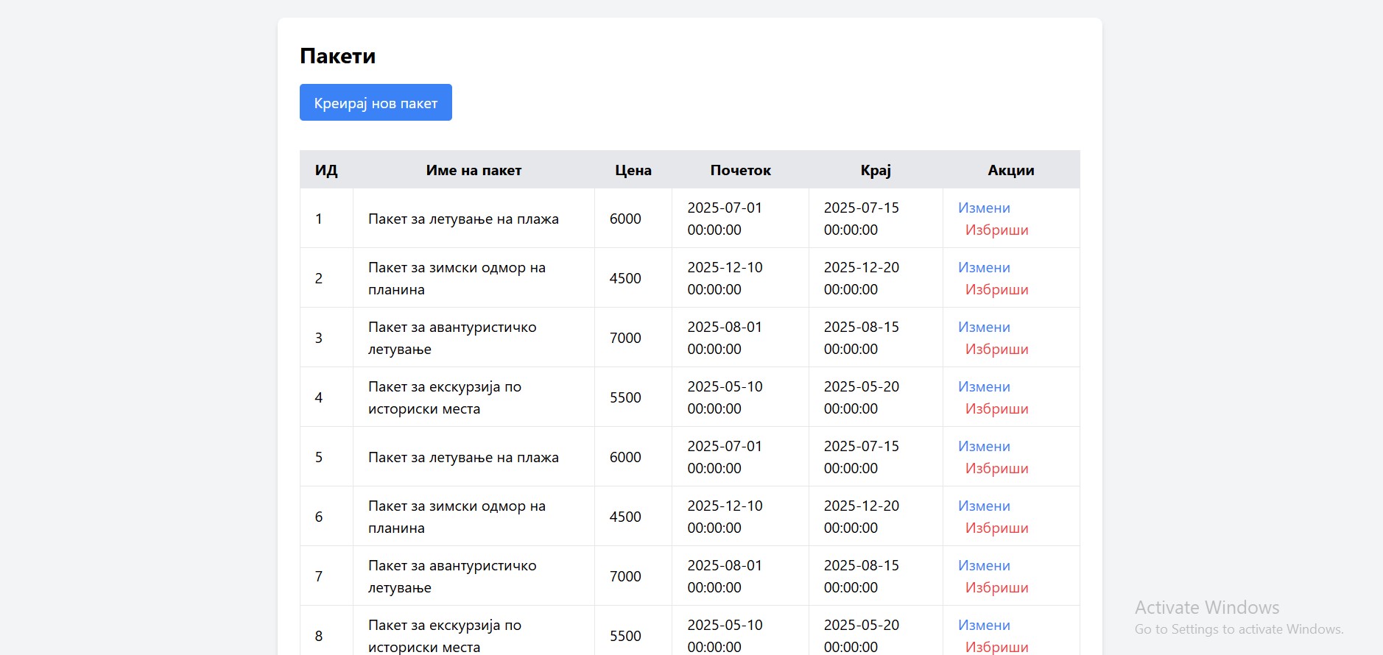
Task: Edit package 2 via 'Измени' link
Action: 984,268
